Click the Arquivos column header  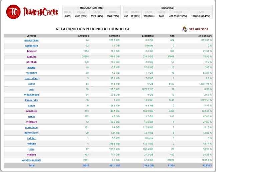(x=83, y=36)
